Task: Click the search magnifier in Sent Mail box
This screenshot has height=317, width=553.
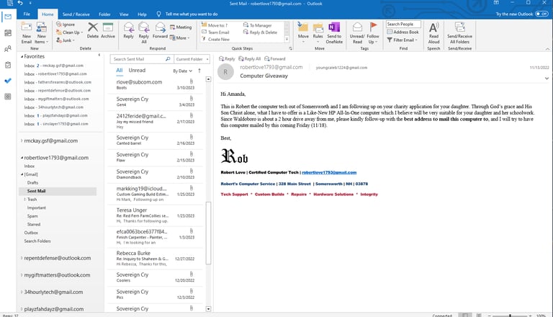Action: pos(168,59)
